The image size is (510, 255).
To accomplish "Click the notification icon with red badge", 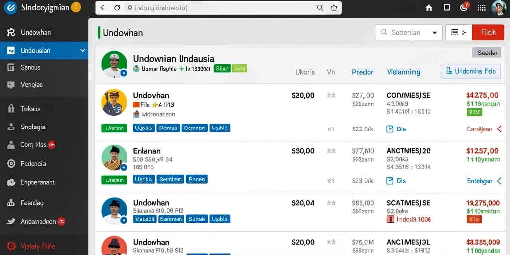I will click(465, 7).
